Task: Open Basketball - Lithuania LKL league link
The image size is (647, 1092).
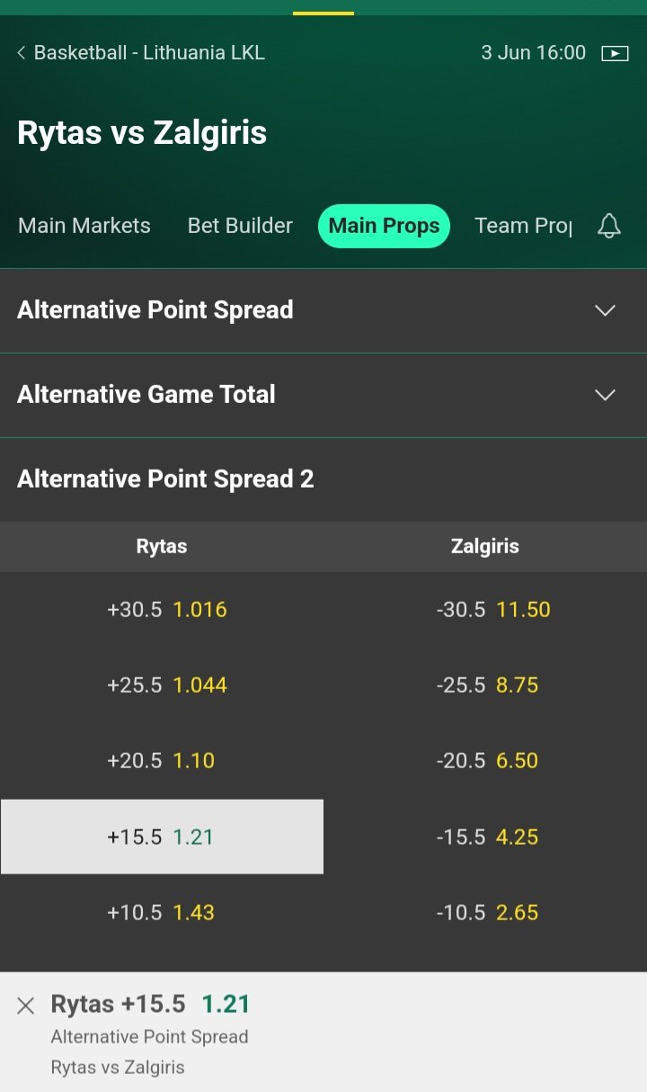Action: click(x=149, y=53)
